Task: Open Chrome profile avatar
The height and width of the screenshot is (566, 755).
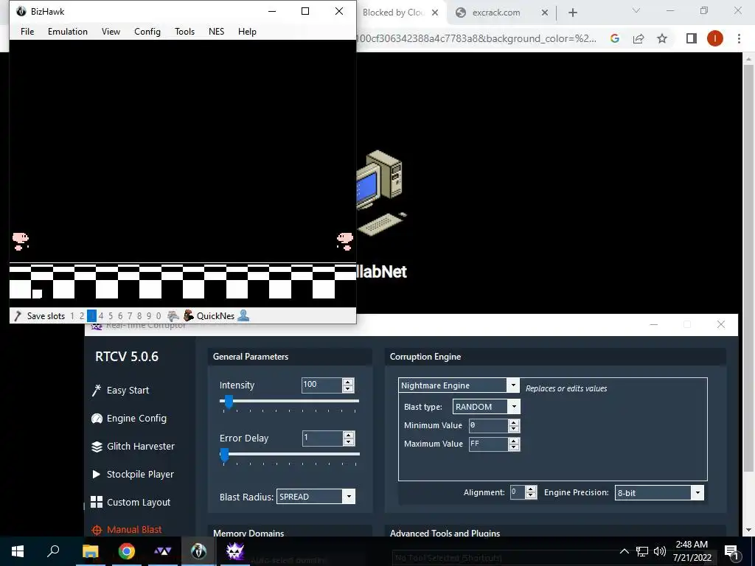Action: tap(715, 38)
